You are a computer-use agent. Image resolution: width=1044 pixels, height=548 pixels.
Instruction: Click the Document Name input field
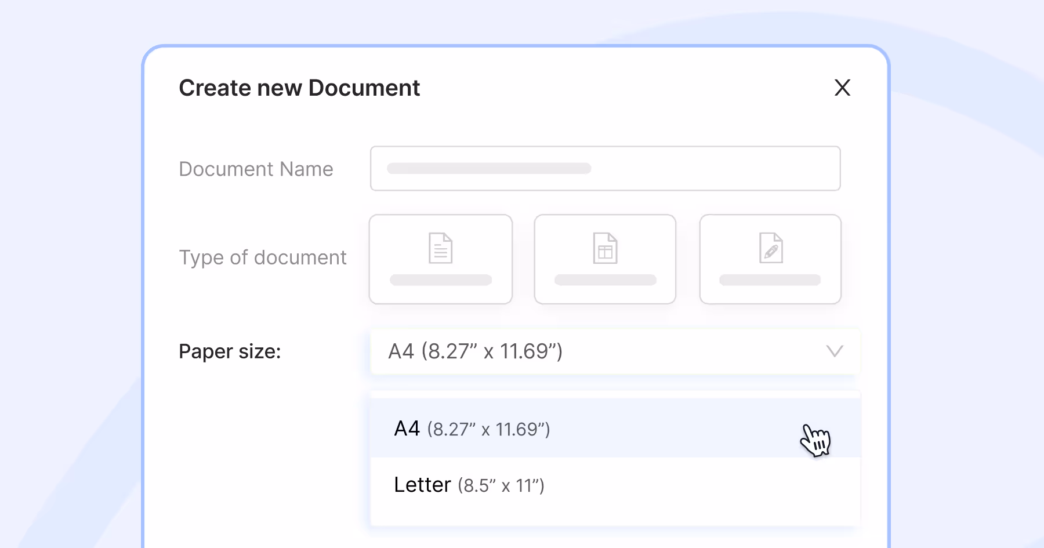605,168
